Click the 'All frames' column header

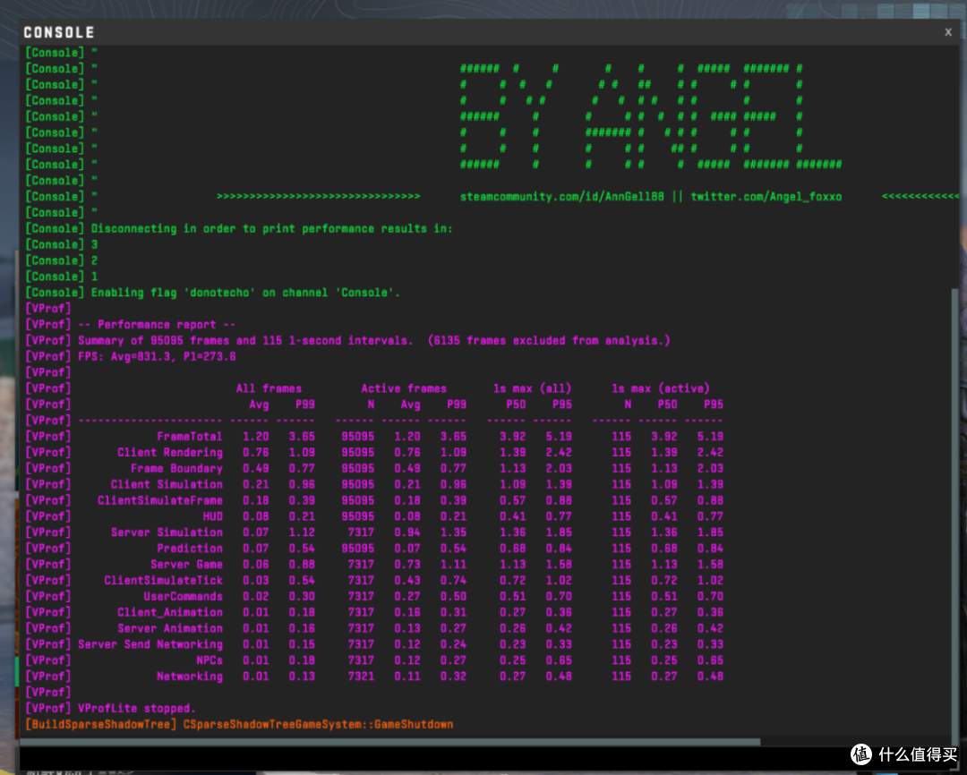pyautogui.click(x=269, y=388)
